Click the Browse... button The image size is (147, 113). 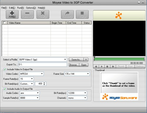pos(74,65)
